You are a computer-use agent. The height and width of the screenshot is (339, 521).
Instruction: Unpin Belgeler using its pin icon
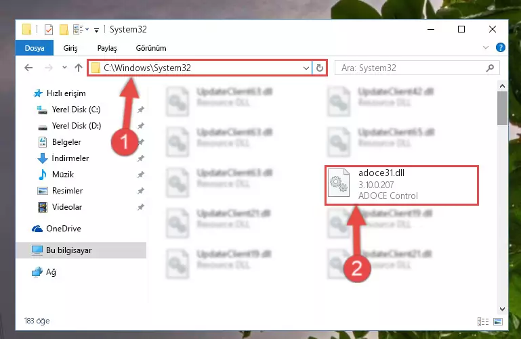[141, 142]
